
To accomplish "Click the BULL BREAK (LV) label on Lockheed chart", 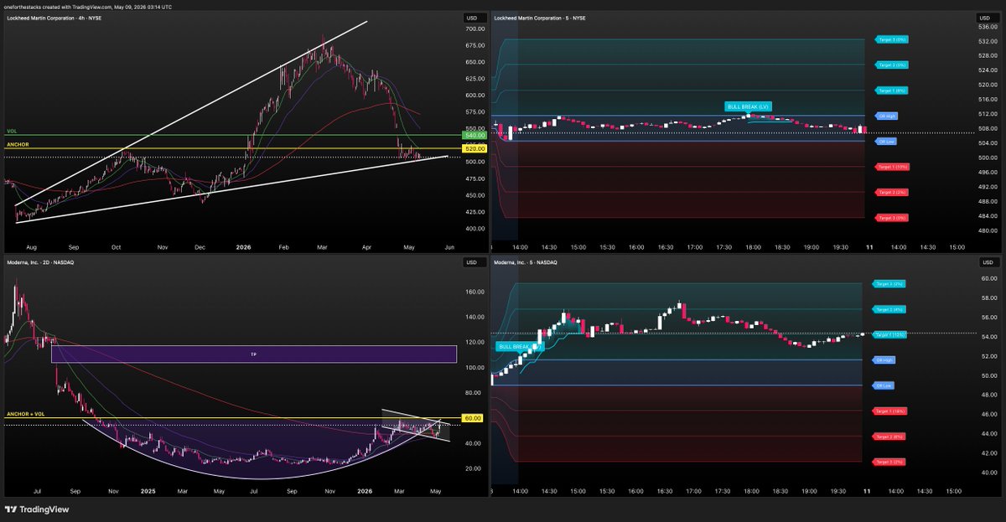I will [749, 106].
